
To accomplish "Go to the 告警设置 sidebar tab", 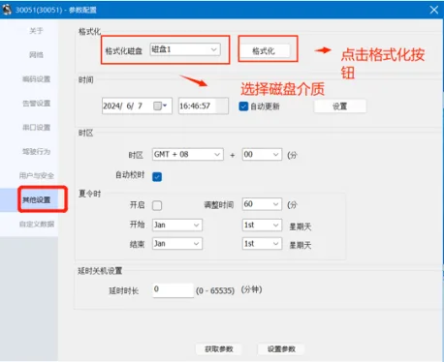I will 36,104.
